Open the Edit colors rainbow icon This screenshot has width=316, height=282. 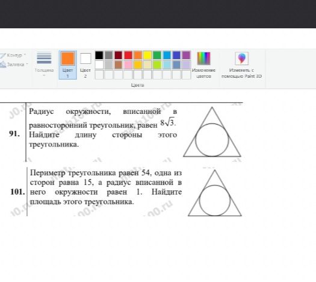pos(203,58)
